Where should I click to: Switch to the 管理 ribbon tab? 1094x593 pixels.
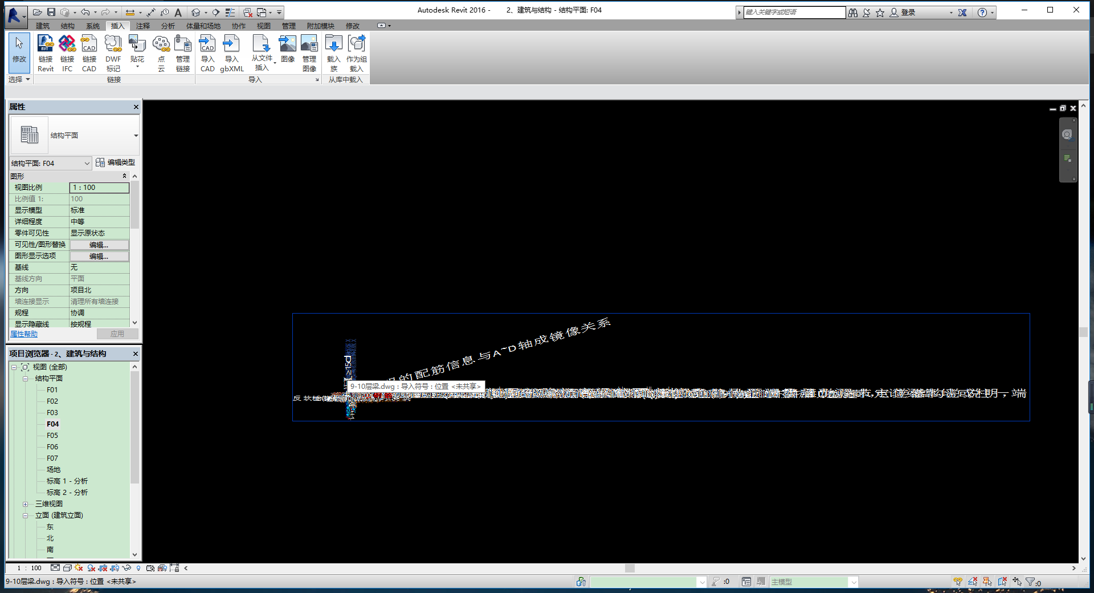(289, 26)
